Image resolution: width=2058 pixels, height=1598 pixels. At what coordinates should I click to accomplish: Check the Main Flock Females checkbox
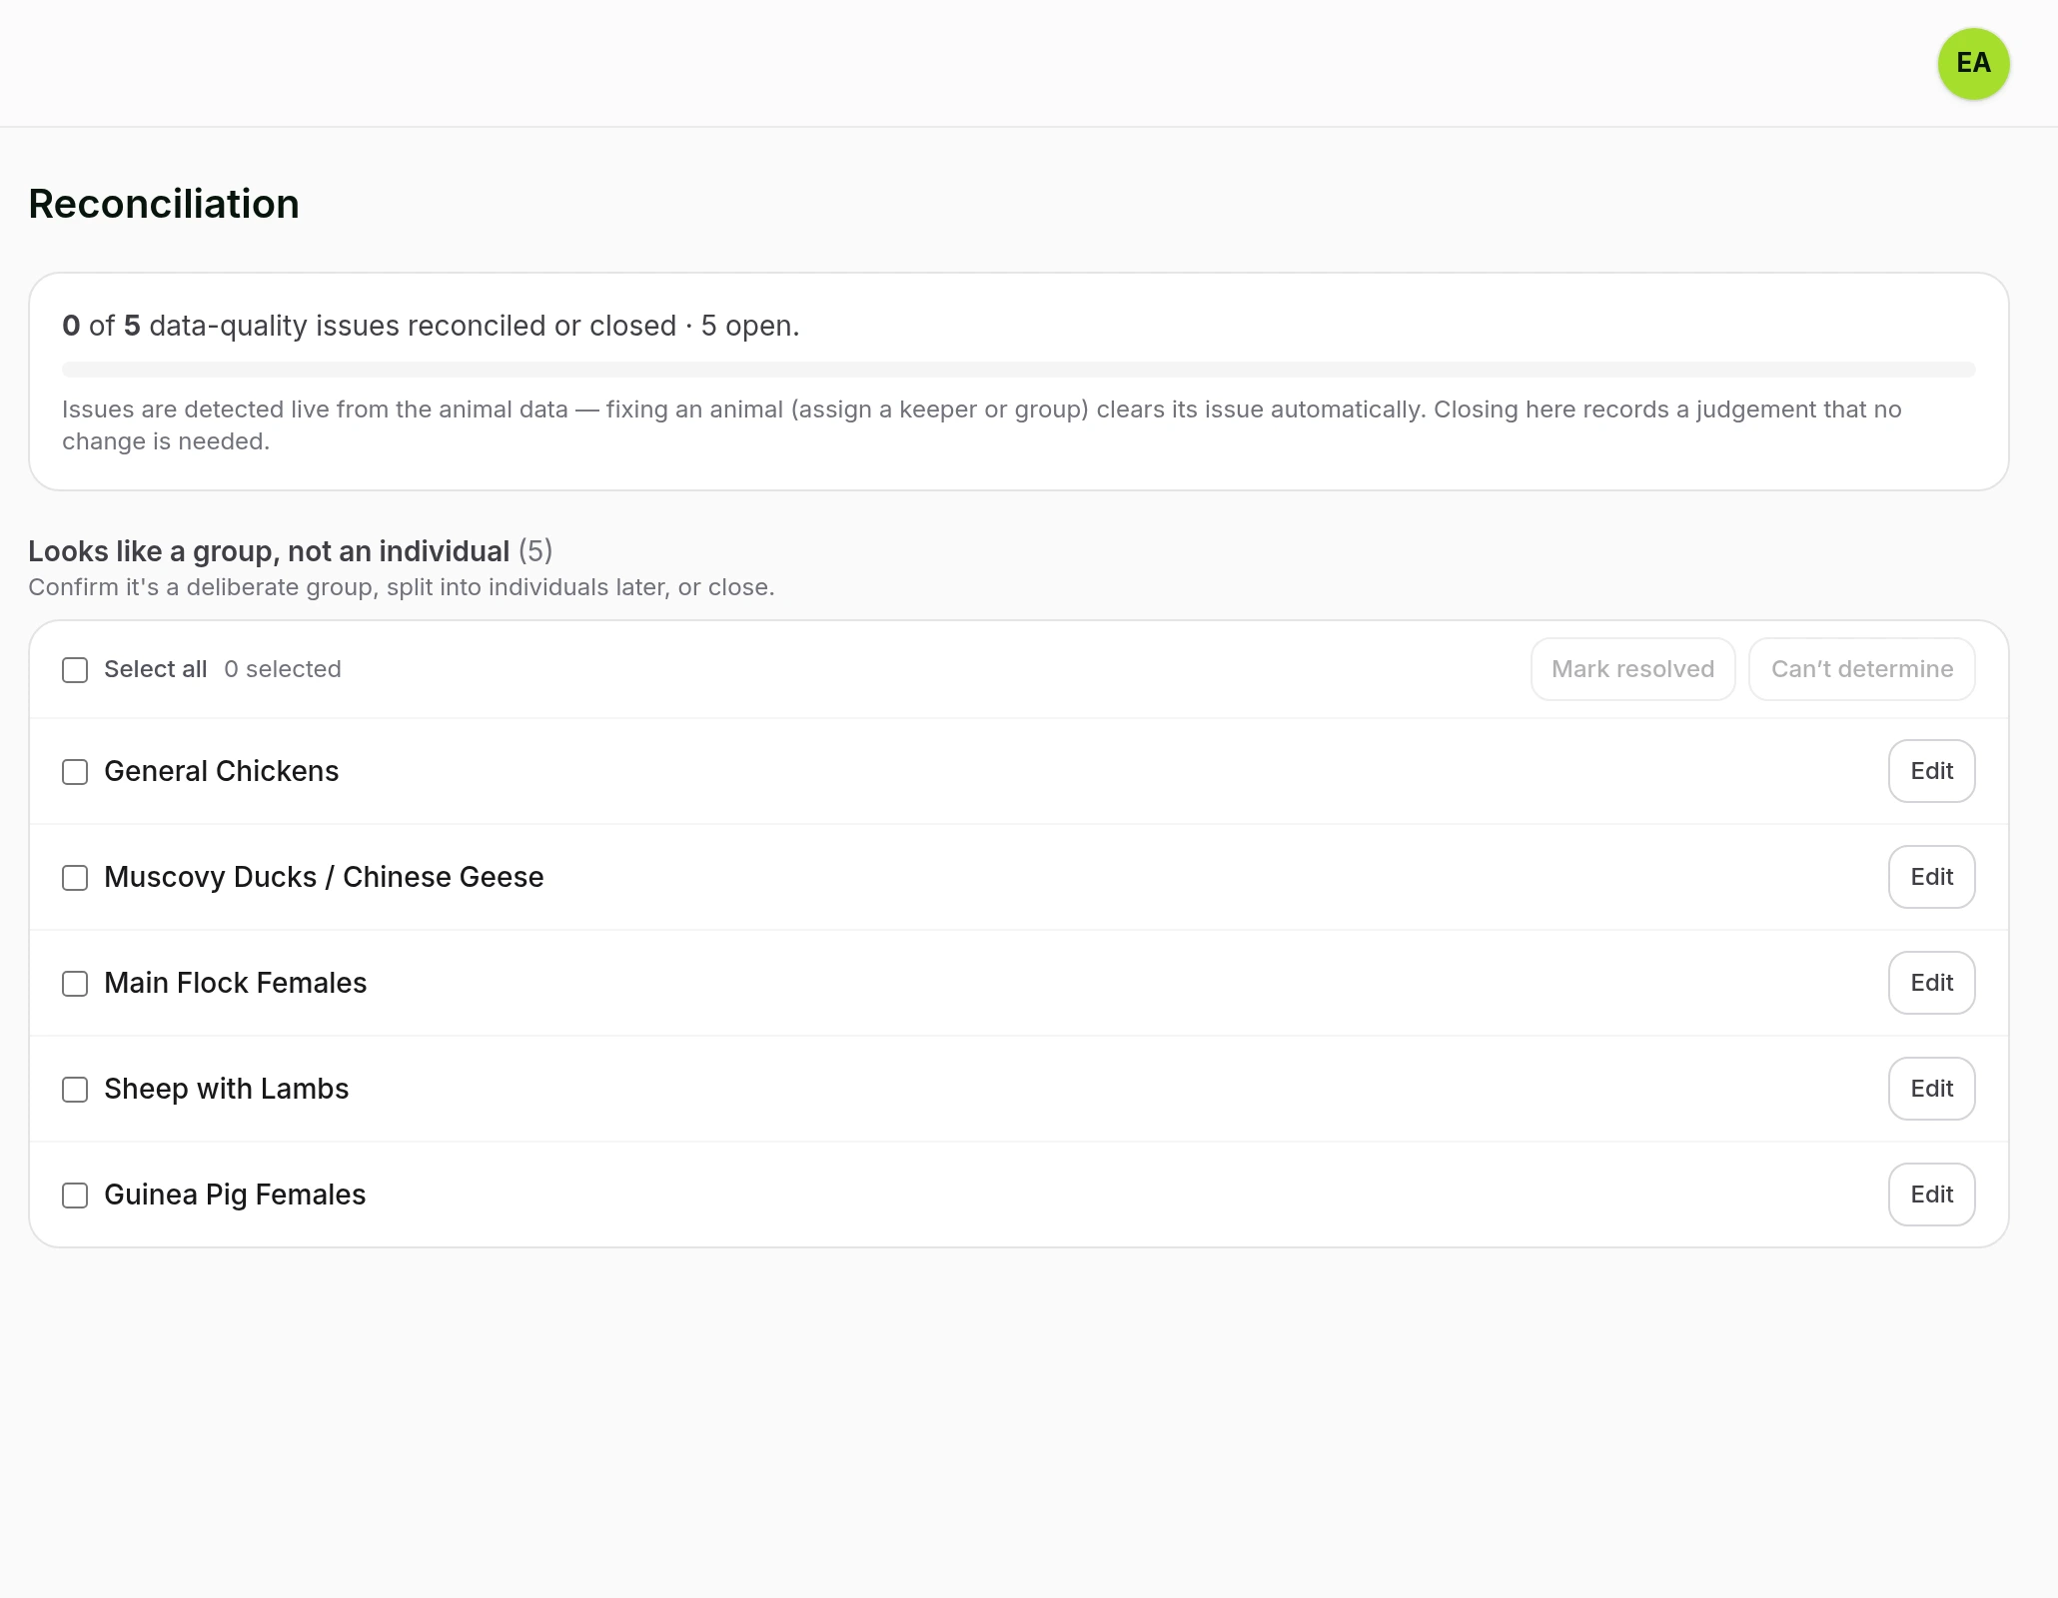coord(75,984)
